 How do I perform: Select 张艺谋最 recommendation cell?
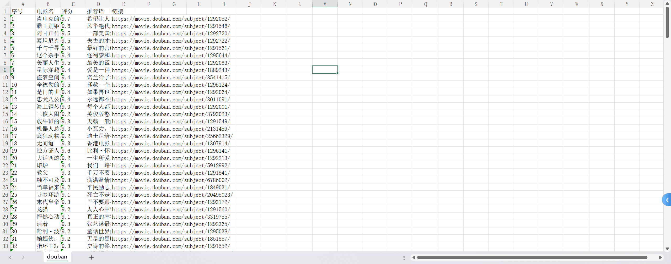click(98, 224)
